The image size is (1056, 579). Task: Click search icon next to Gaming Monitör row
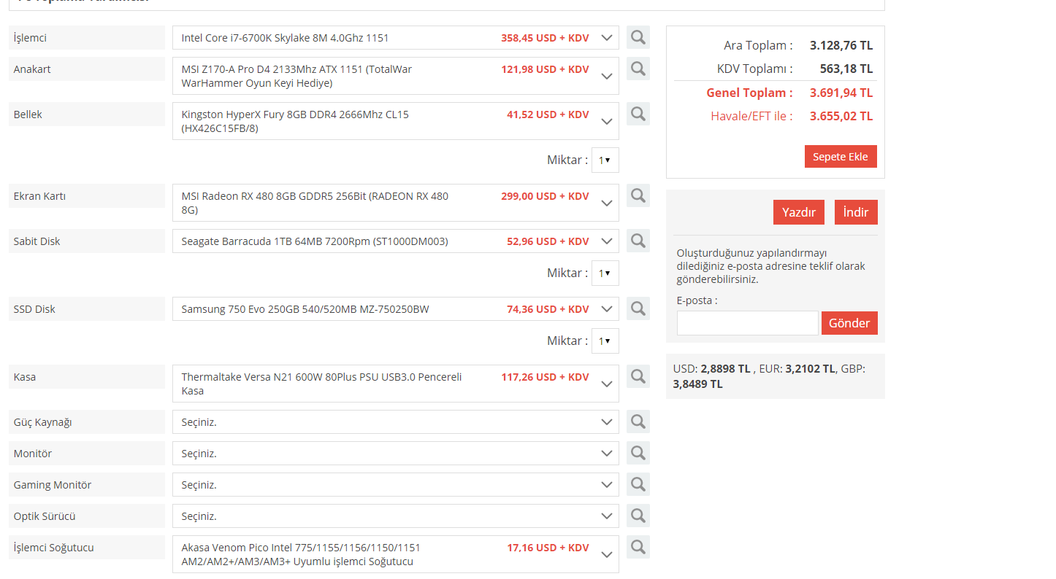(x=638, y=484)
